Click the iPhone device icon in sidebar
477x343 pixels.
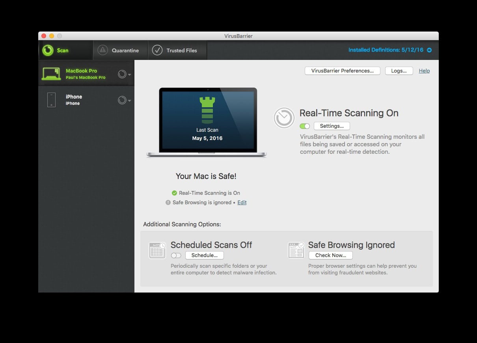click(51, 100)
